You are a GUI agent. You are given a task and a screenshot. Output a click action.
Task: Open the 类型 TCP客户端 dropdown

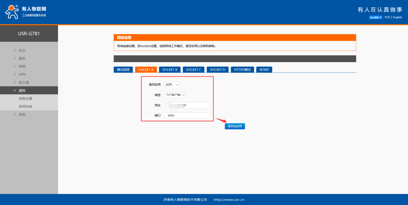point(175,95)
